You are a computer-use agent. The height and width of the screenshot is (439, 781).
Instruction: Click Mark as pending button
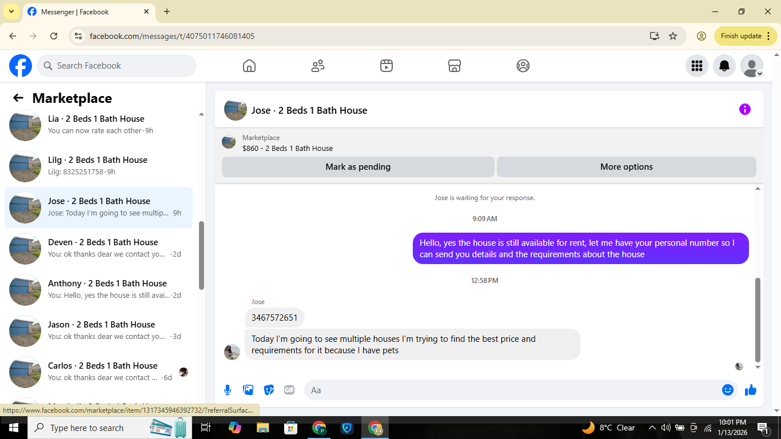click(358, 167)
